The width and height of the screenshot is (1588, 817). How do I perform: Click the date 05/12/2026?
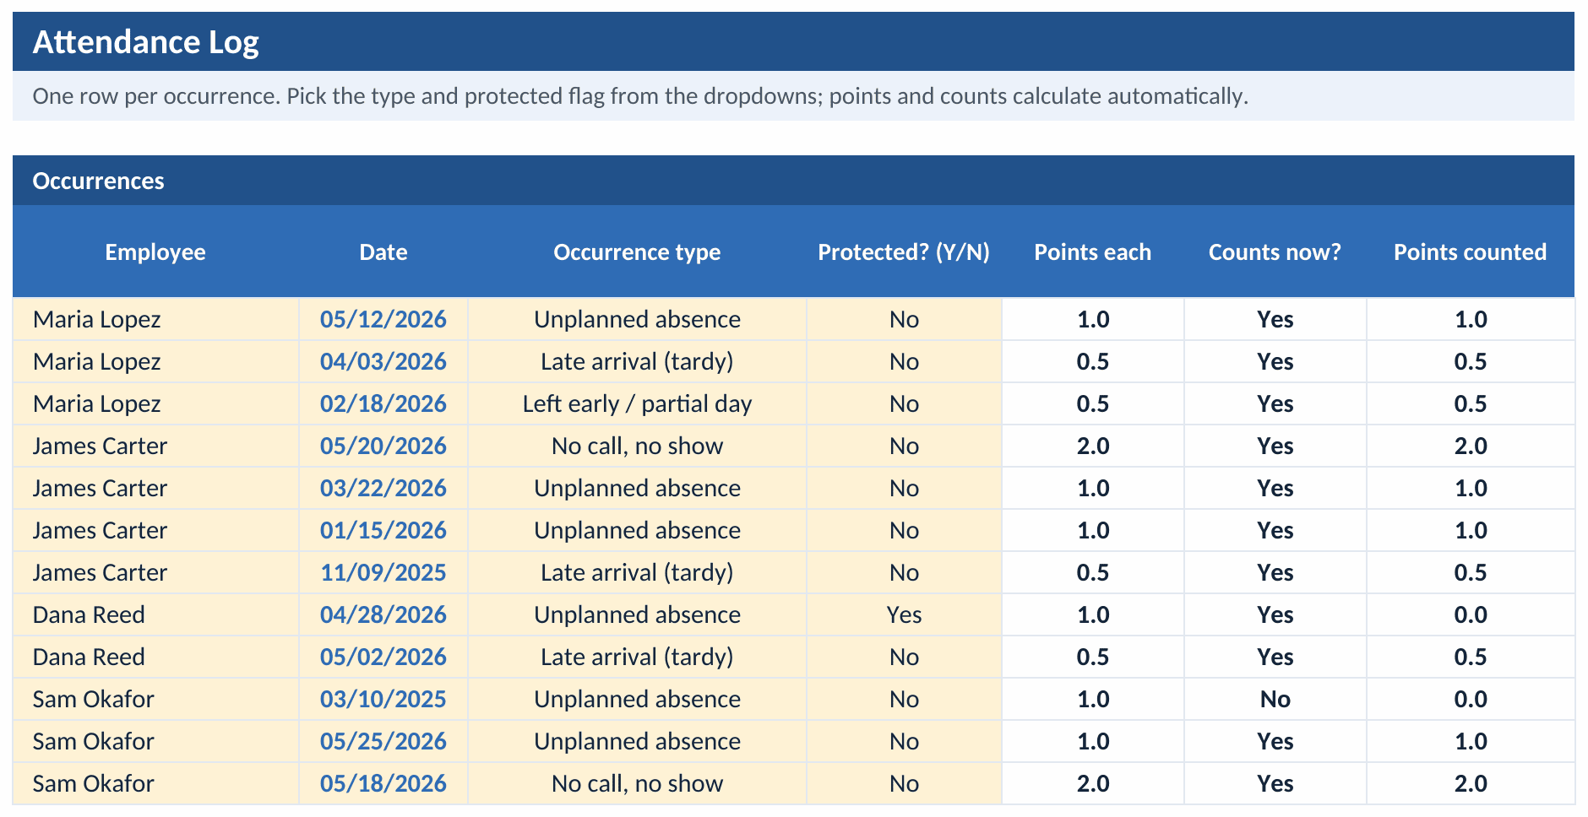[x=383, y=319]
